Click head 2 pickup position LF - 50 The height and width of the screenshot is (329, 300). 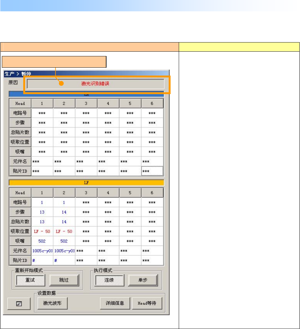click(64, 231)
